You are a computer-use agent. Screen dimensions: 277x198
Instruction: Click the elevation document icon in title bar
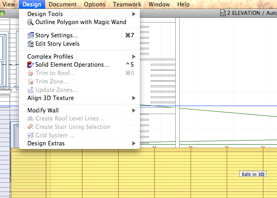coord(223,13)
